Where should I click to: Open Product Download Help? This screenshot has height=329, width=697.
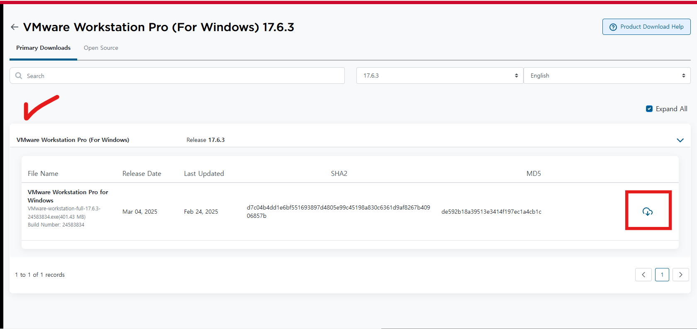(646, 27)
